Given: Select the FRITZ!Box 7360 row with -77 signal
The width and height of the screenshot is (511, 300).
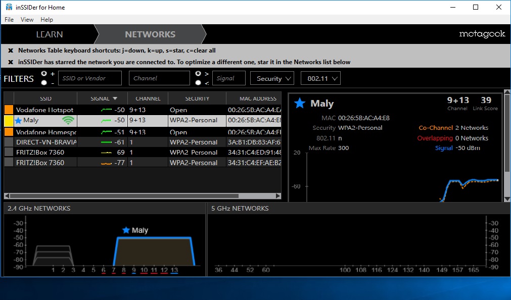Looking at the screenshot, I should [143, 163].
